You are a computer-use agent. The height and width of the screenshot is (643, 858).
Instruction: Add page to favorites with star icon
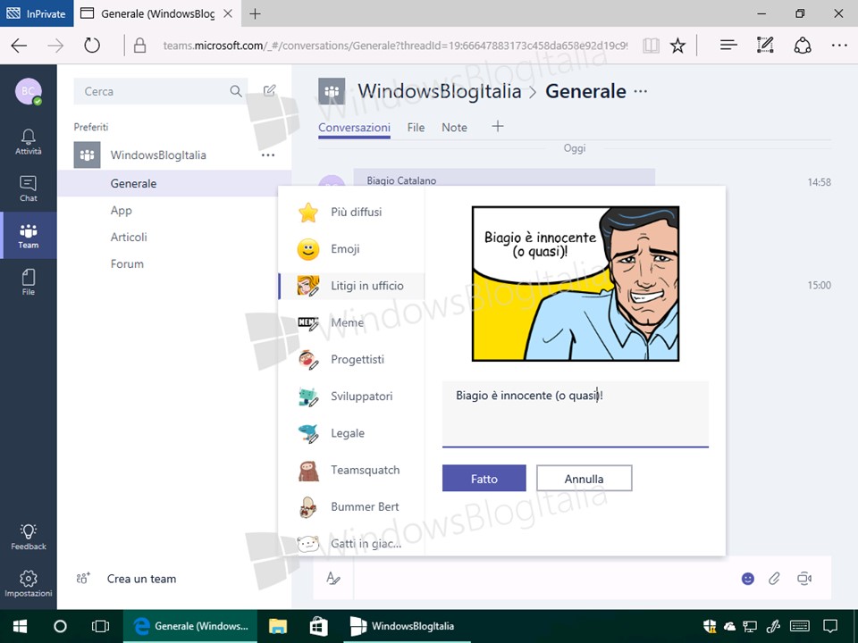point(677,46)
